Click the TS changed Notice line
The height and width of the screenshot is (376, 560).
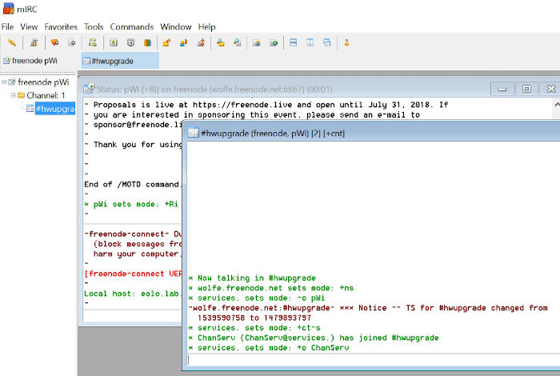pos(368,313)
